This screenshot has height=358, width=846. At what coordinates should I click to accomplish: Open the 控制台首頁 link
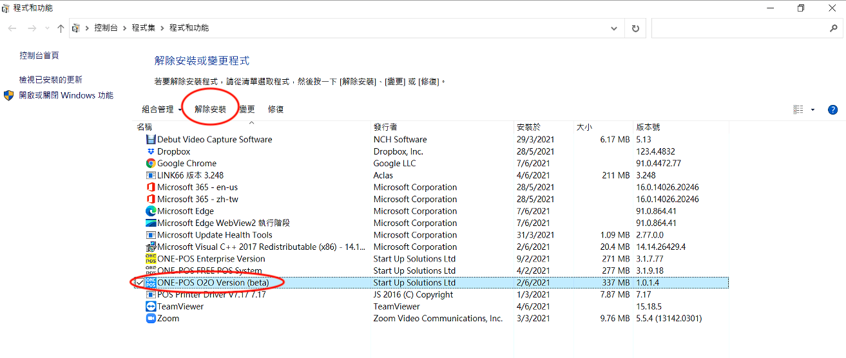coord(39,55)
